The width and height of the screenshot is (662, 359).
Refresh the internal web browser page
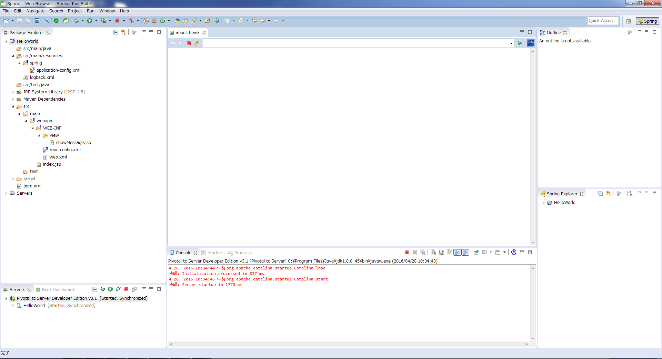[x=197, y=43]
